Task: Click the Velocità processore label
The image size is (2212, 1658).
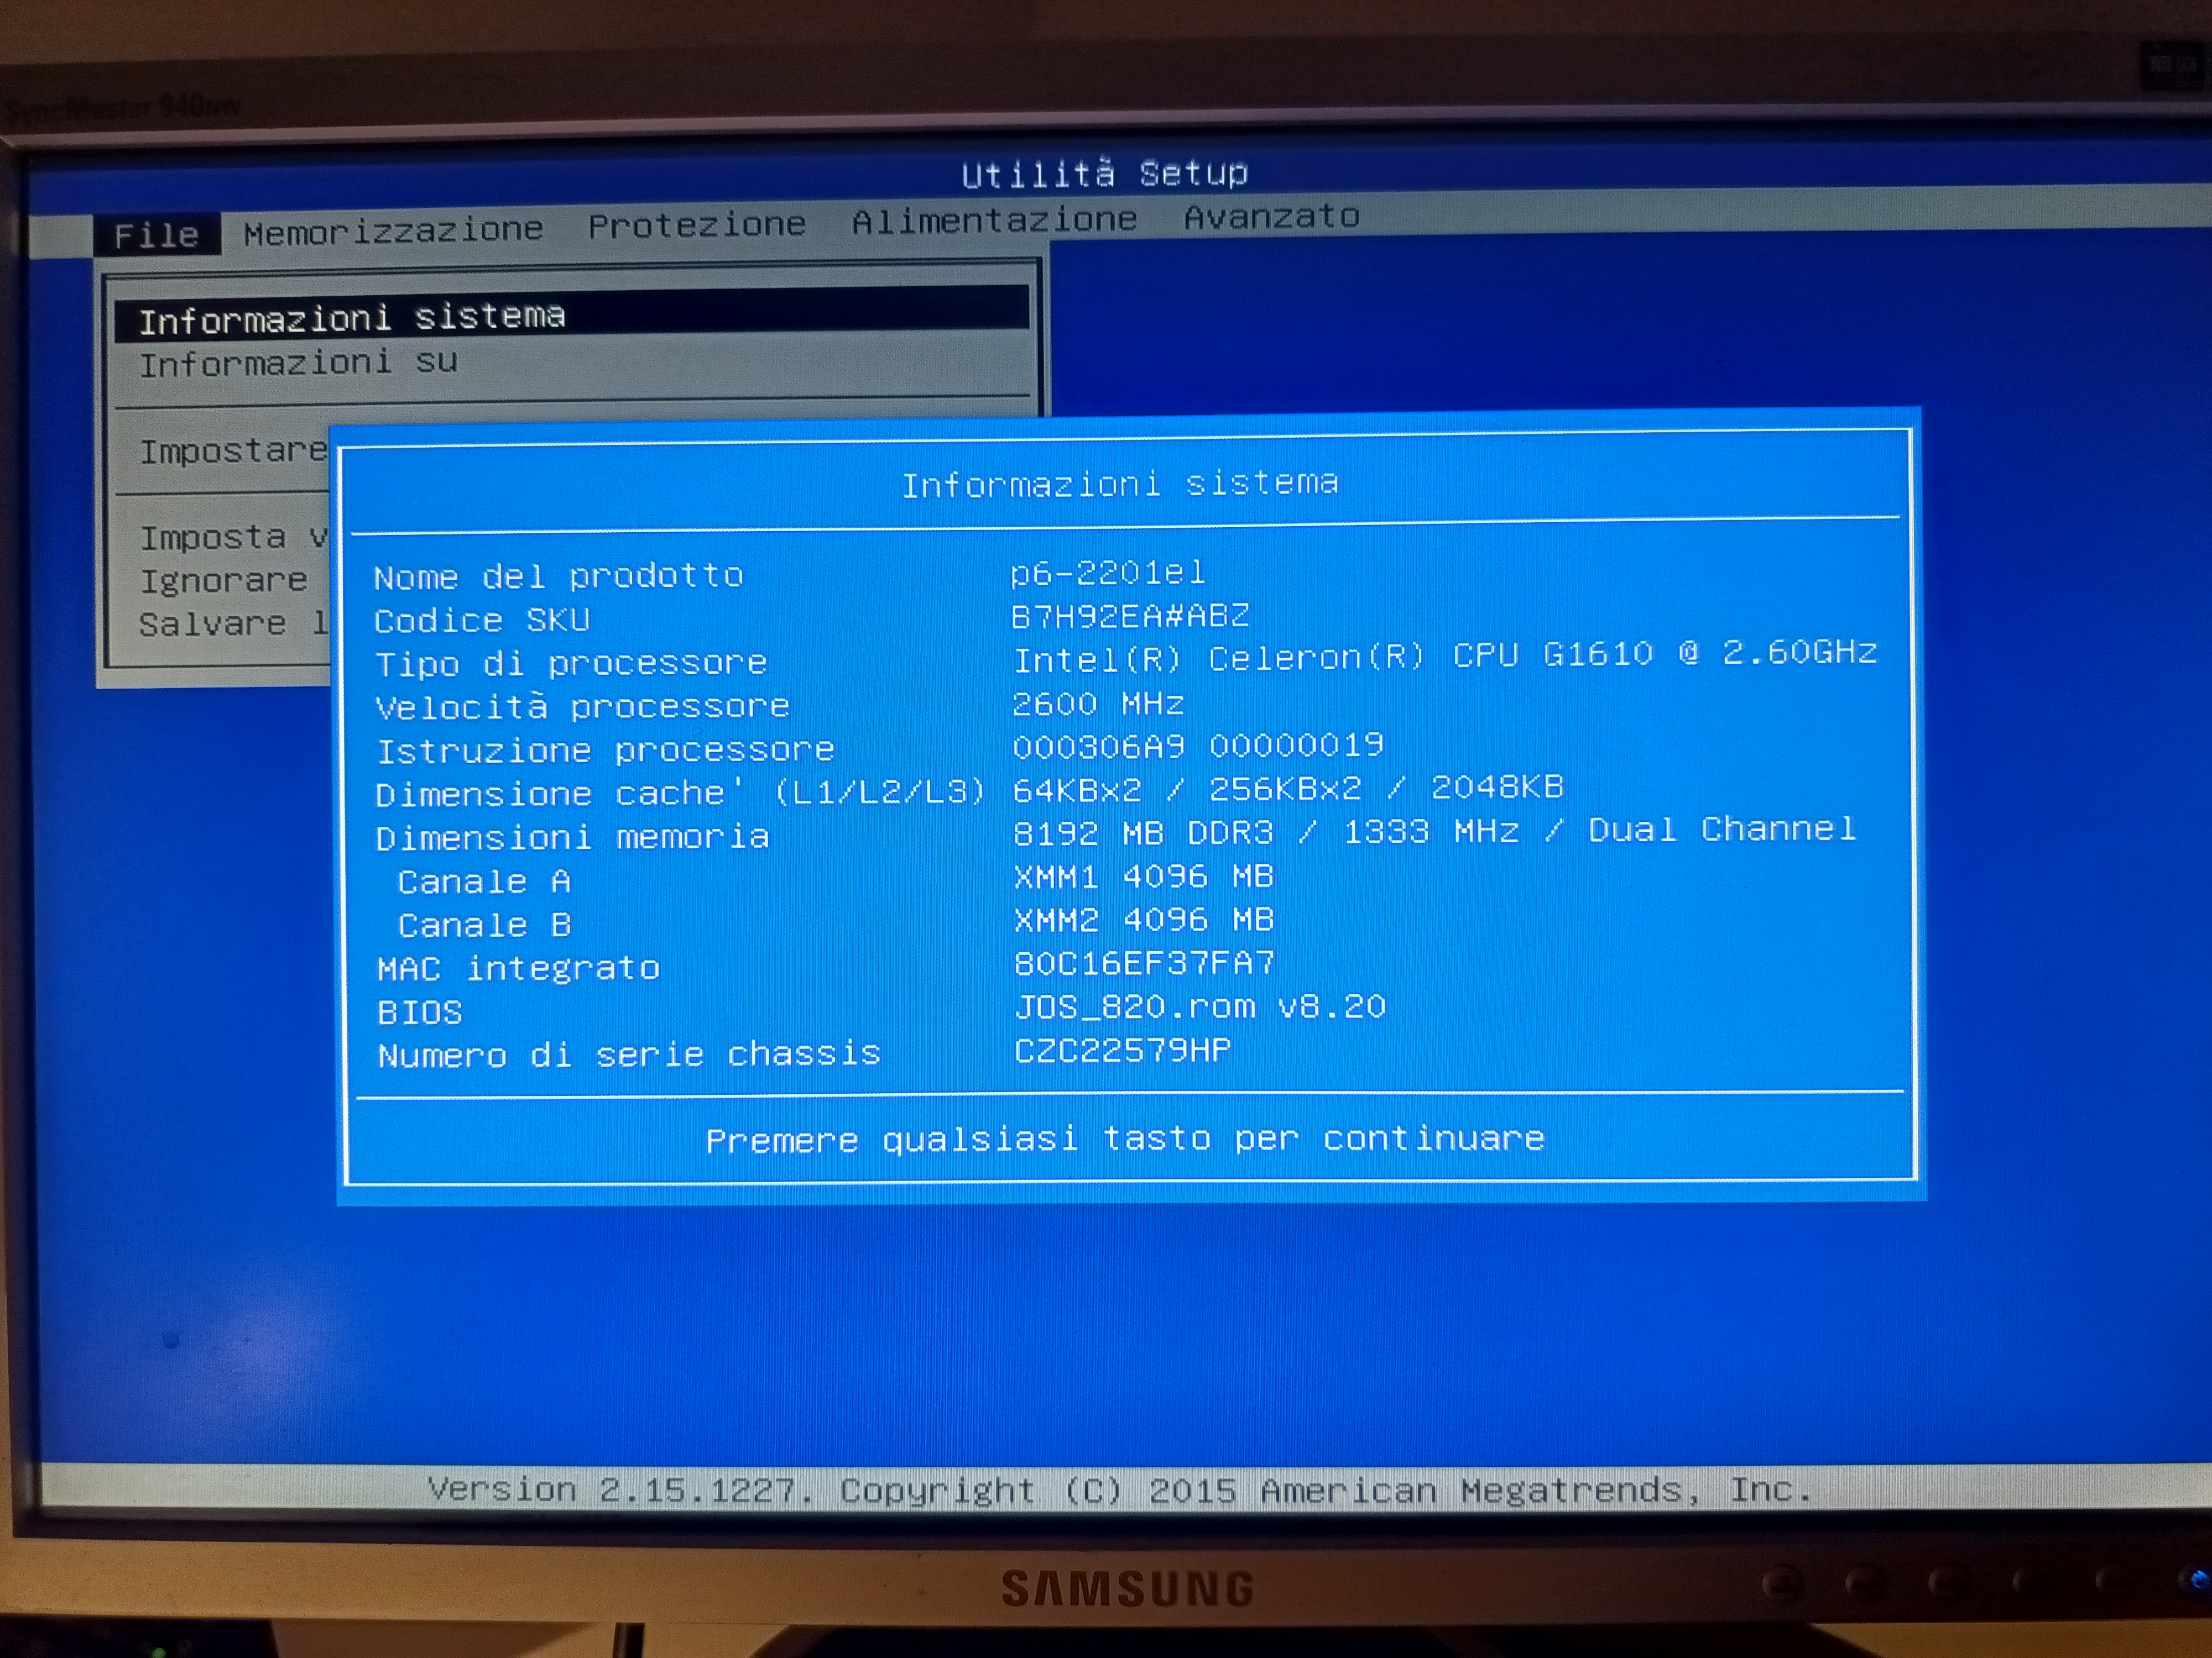Action: pyautogui.click(x=582, y=706)
